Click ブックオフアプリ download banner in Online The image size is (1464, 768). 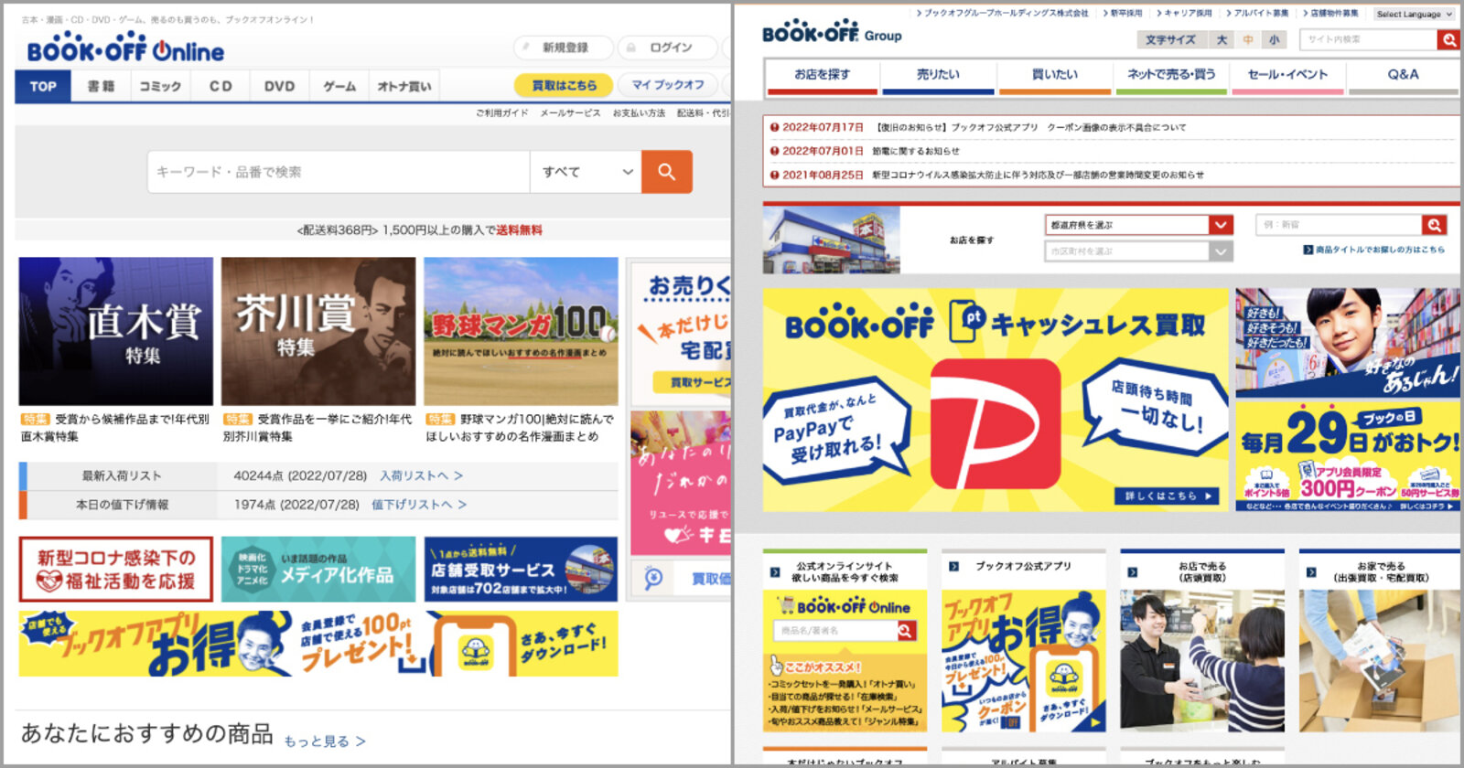click(x=318, y=644)
